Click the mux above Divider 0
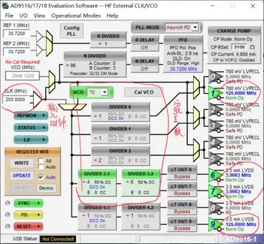Screen dimensions: 264x244 72,107
